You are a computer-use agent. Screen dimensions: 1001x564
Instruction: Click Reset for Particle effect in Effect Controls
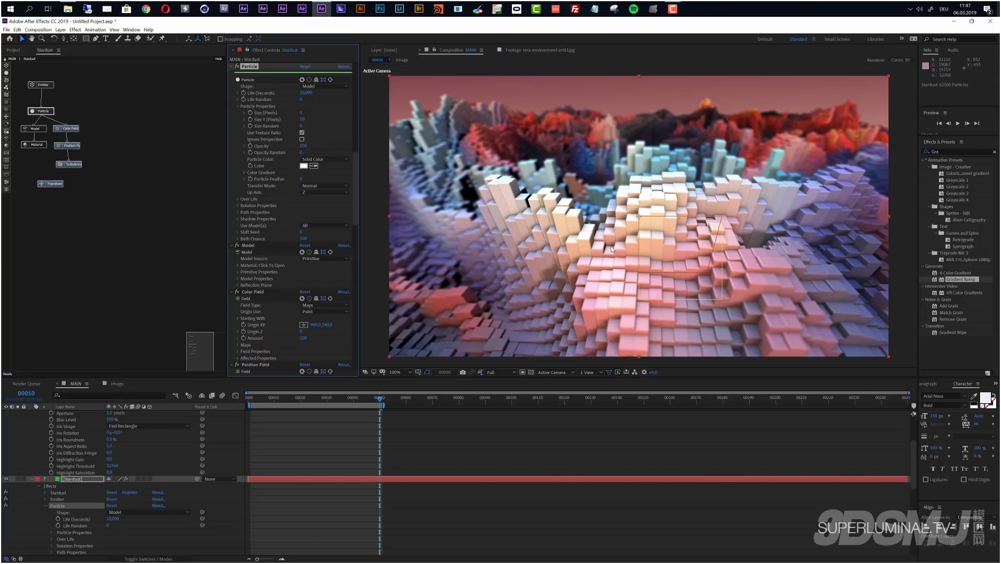pos(305,67)
